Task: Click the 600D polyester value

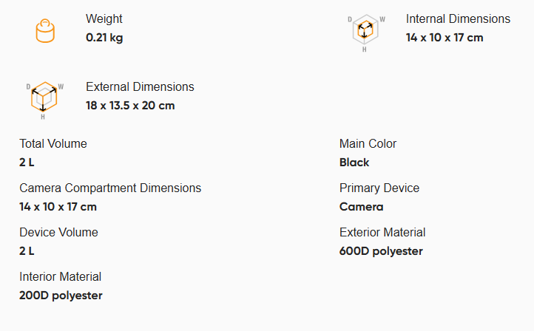Action: pos(381,251)
